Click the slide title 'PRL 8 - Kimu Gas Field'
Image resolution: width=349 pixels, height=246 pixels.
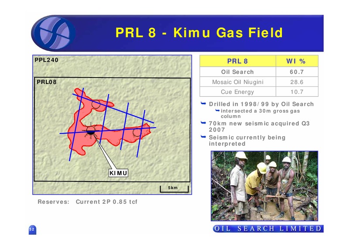coord(199,33)
